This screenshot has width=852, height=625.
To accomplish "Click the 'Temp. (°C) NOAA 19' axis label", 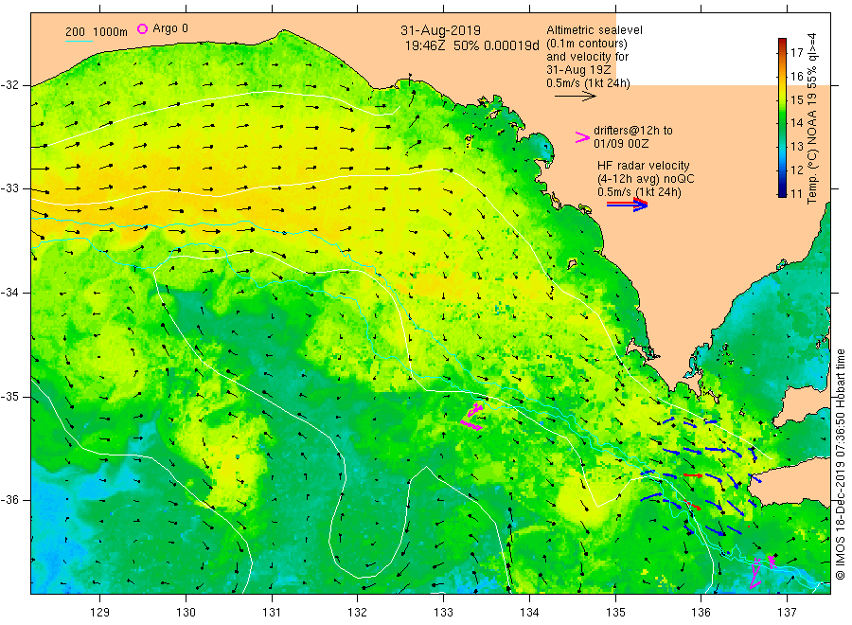I will (812, 148).
